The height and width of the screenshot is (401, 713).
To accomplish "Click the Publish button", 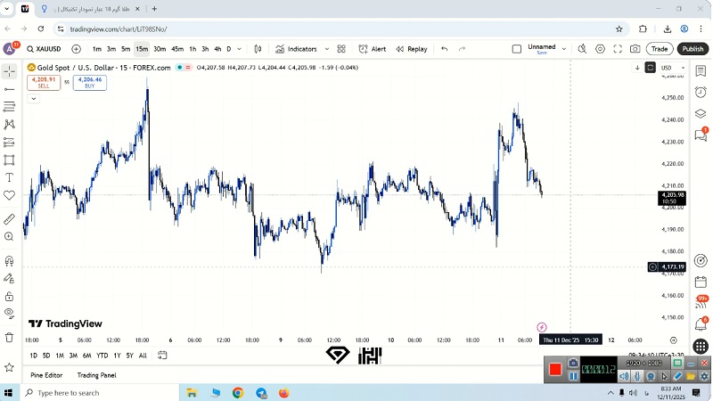I will point(693,49).
